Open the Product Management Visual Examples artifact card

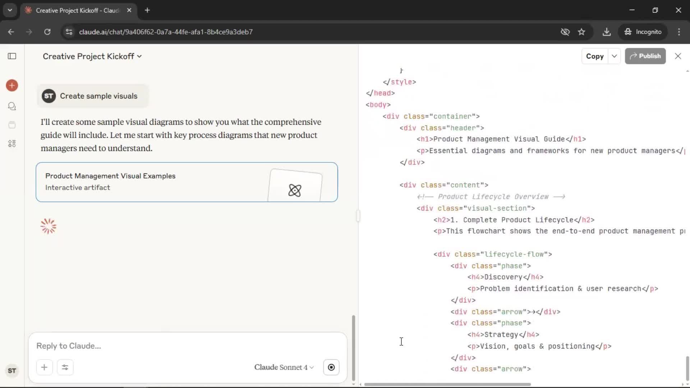187,182
